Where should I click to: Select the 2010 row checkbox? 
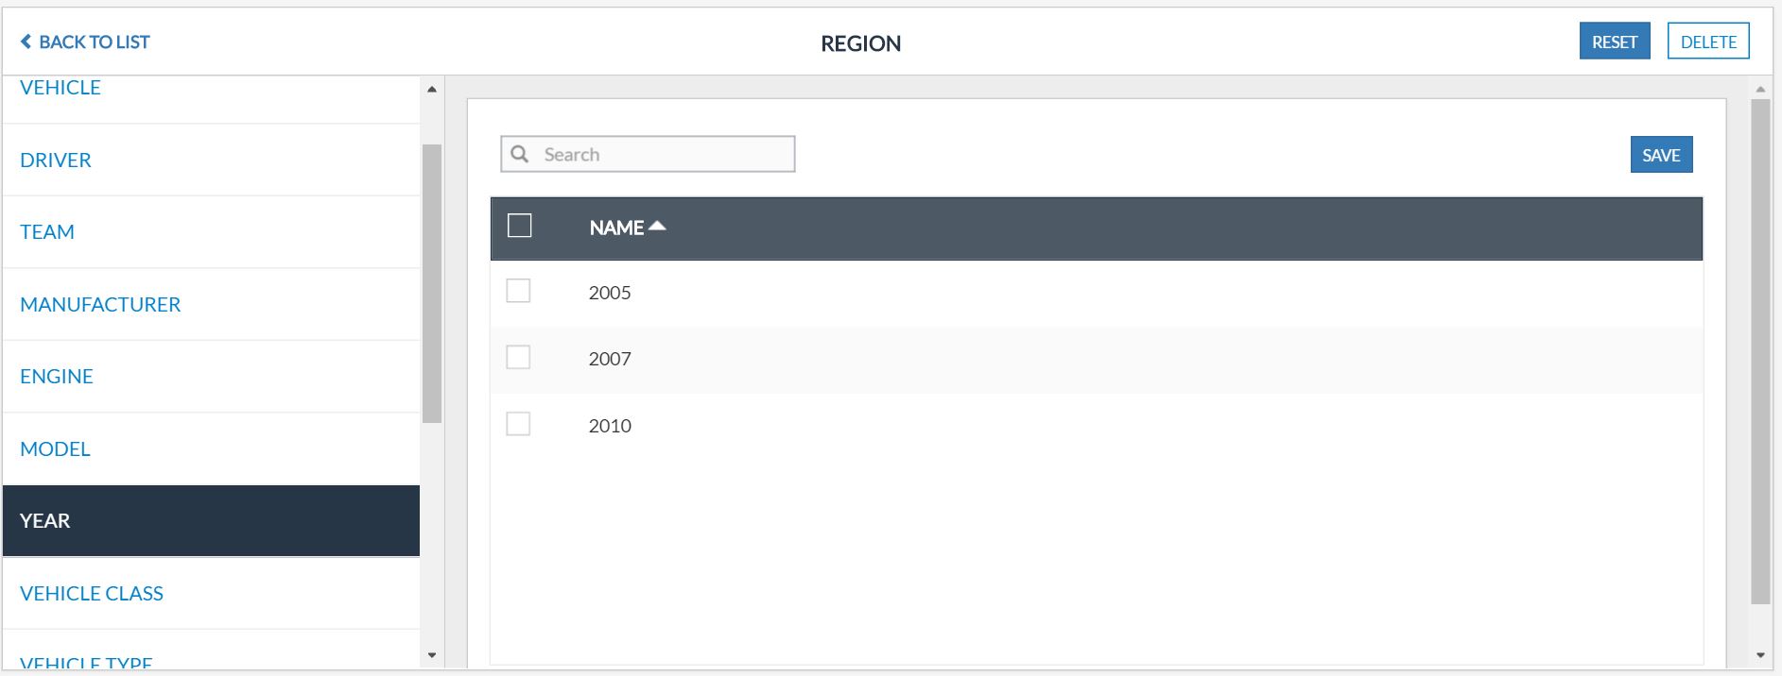coord(518,424)
